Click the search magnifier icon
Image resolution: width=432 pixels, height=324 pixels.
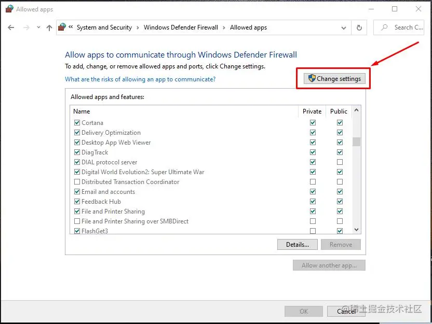point(384,27)
